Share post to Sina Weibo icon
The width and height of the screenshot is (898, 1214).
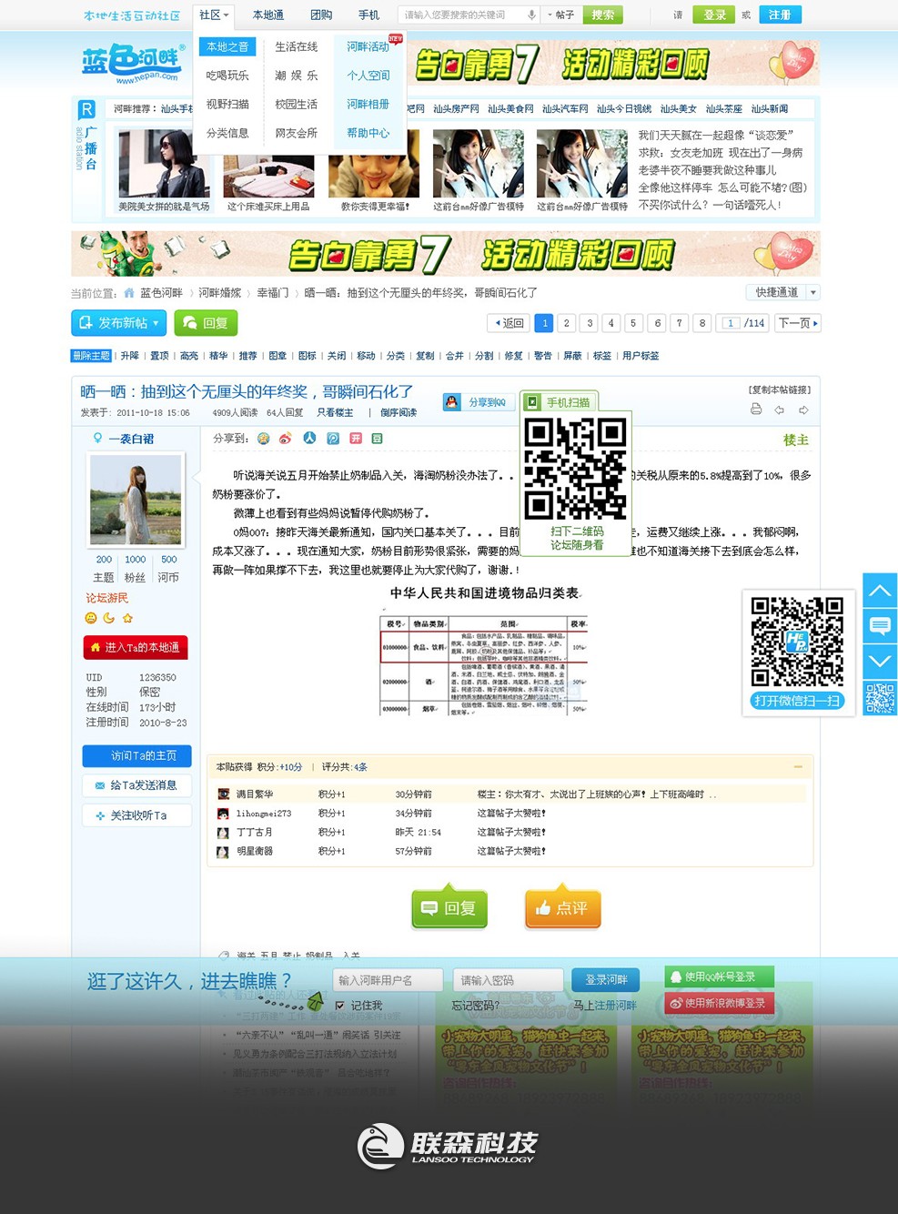tap(286, 439)
